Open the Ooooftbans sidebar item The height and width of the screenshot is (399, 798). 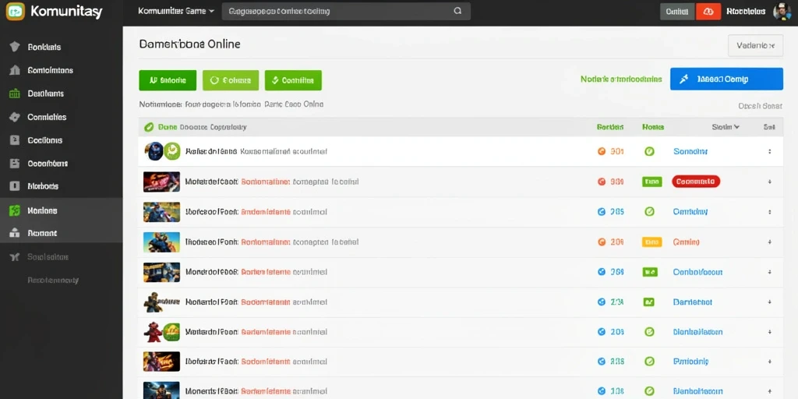(x=61, y=164)
